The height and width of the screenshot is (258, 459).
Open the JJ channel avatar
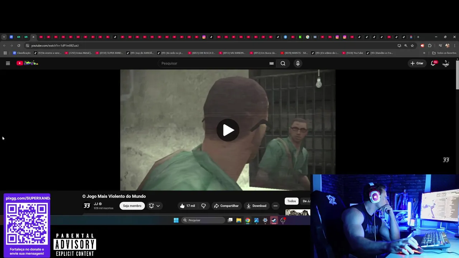(x=87, y=206)
